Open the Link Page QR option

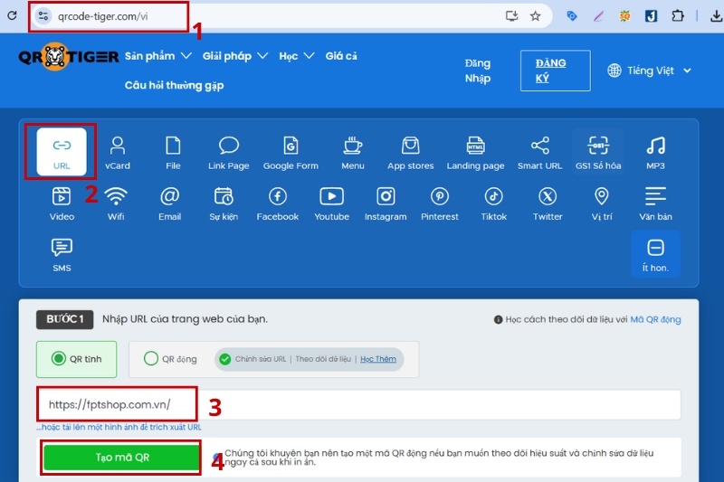tap(229, 153)
